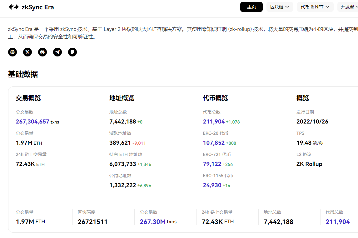
Task: Click address total 7,442,188 in 地址概览
Action: 122,122
